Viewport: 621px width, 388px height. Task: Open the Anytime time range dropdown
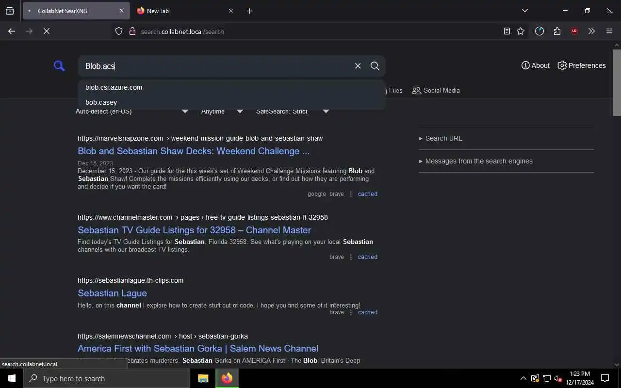[x=222, y=112]
